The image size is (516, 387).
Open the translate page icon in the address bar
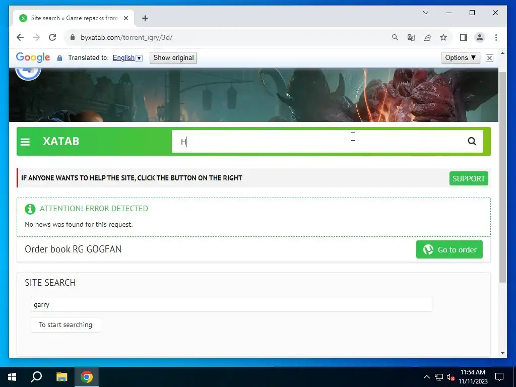pyautogui.click(x=411, y=37)
